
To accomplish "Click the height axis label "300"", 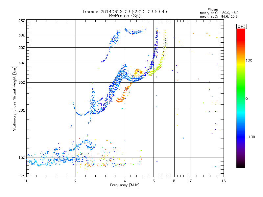I will pyautogui.click(x=22, y=82).
